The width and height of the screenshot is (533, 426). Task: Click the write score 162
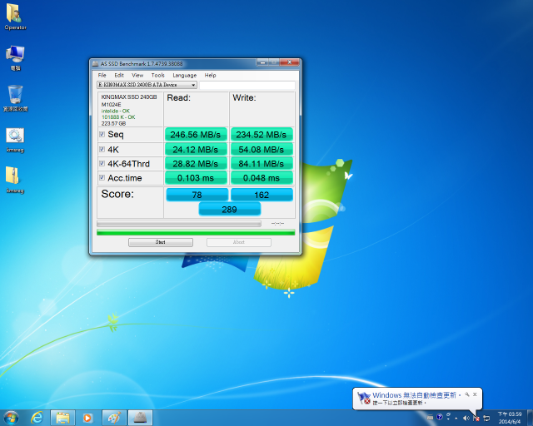click(x=262, y=195)
